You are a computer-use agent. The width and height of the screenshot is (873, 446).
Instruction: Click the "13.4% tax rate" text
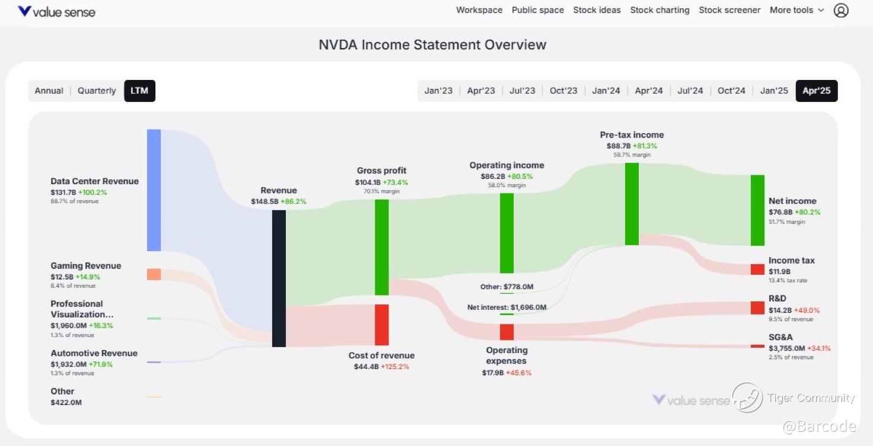click(788, 280)
